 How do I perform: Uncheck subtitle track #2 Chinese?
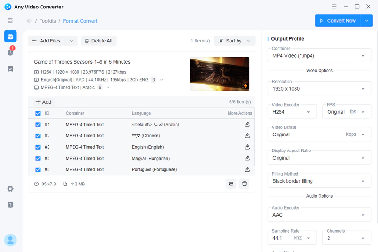[x=38, y=136]
